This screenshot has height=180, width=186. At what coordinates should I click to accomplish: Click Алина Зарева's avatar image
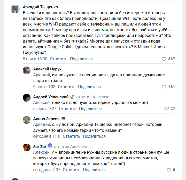pos(27,120)
